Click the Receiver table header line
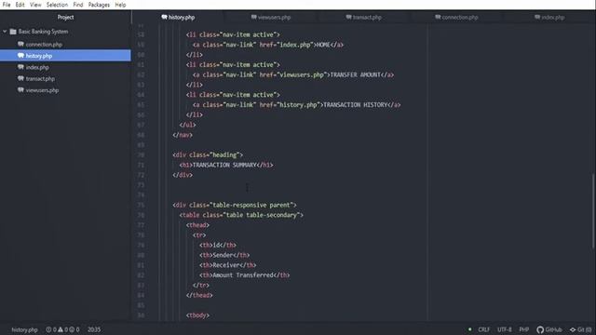The width and height of the screenshot is (596, 335). [x=227, y=265]
